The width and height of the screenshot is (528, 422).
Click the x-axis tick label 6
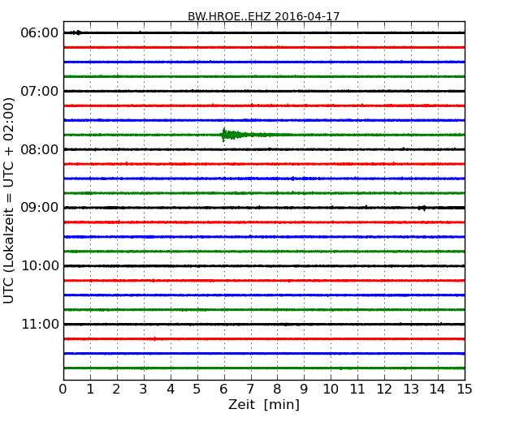[223, 389]
